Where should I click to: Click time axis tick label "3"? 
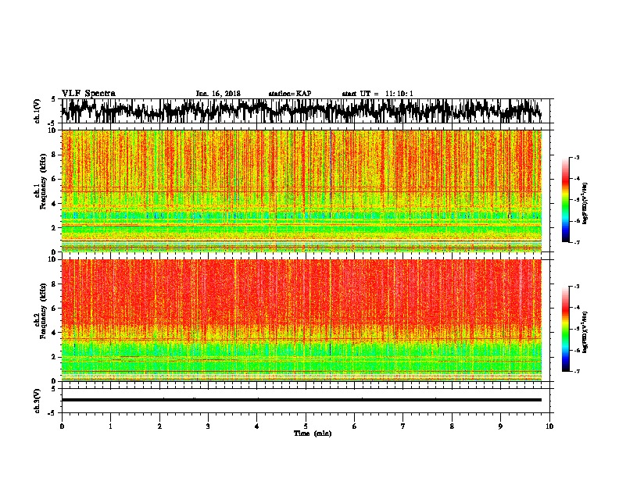pos(208,426)
